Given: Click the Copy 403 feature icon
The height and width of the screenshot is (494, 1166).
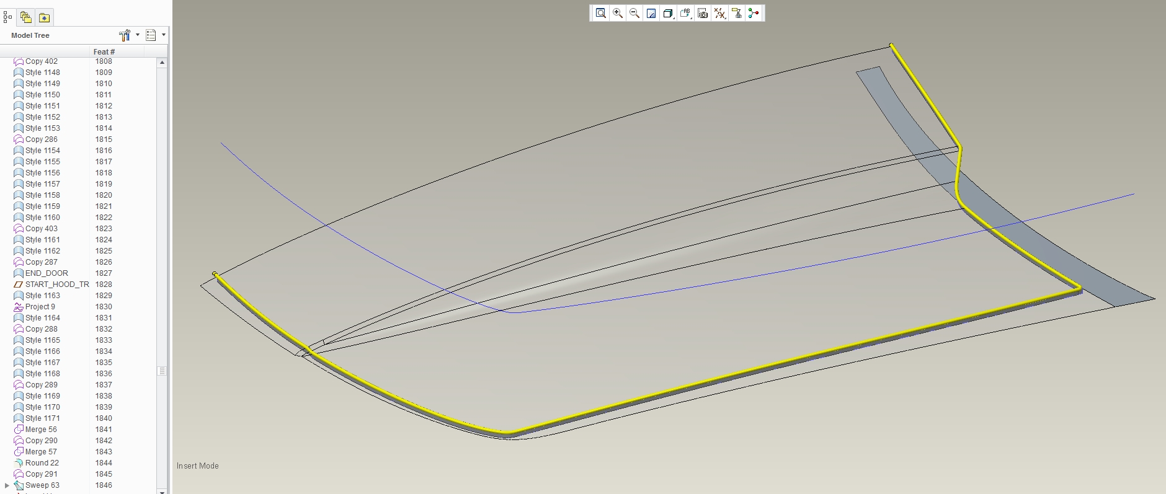Looking at the screenshot, I should click(x=19, y=229).
